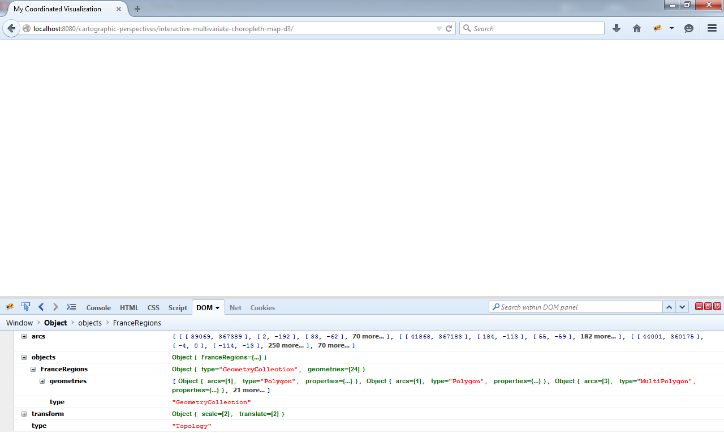Go forward in Firebug panel history
The height and width of the screenshot is (433, 724).
[x=55, y=307]
